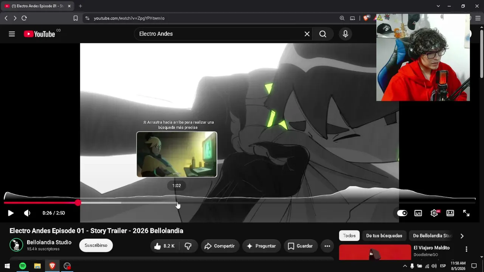This screenshot has width=484, height=272.
Task: Switch the player to theater mode
Action: click(450, 213)
